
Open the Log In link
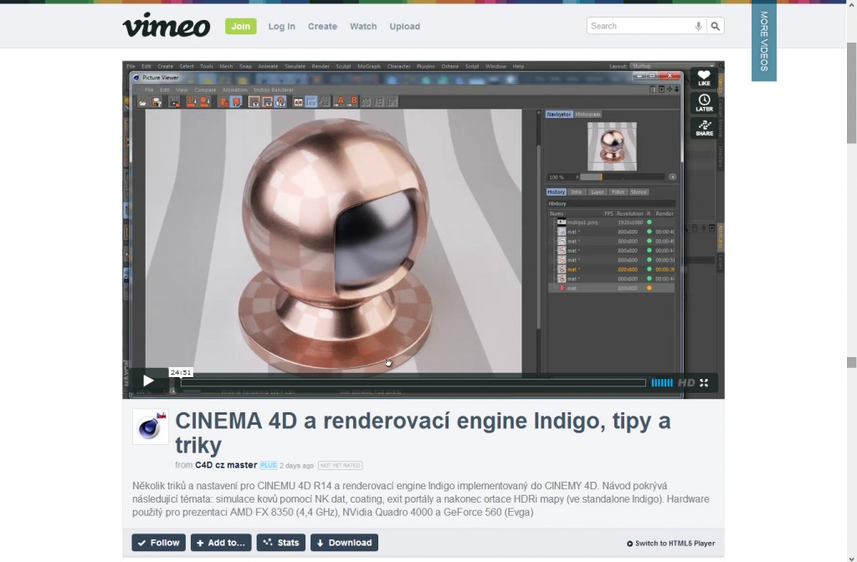(x=281, y=26)
